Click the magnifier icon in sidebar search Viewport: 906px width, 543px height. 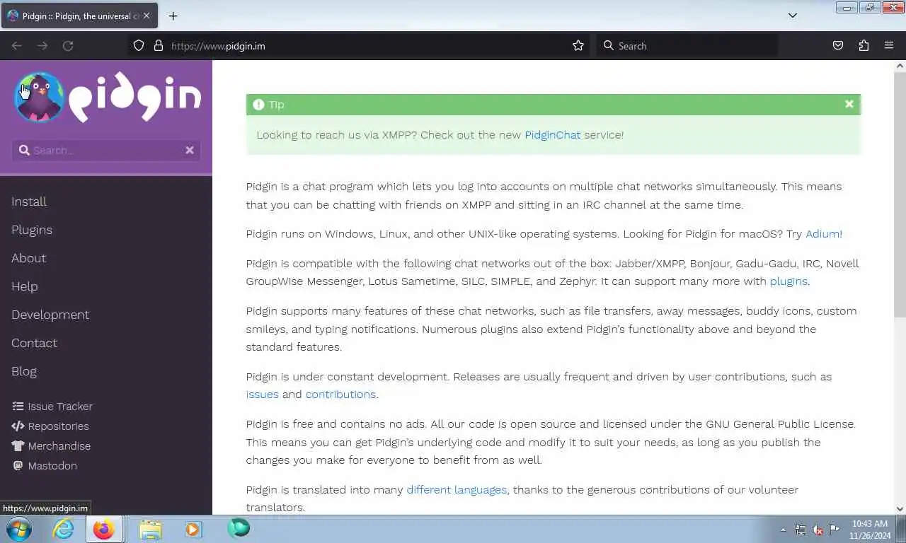24,150
